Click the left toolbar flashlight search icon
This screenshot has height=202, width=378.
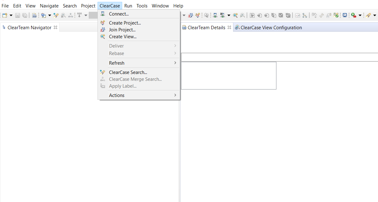click(56, 15)
